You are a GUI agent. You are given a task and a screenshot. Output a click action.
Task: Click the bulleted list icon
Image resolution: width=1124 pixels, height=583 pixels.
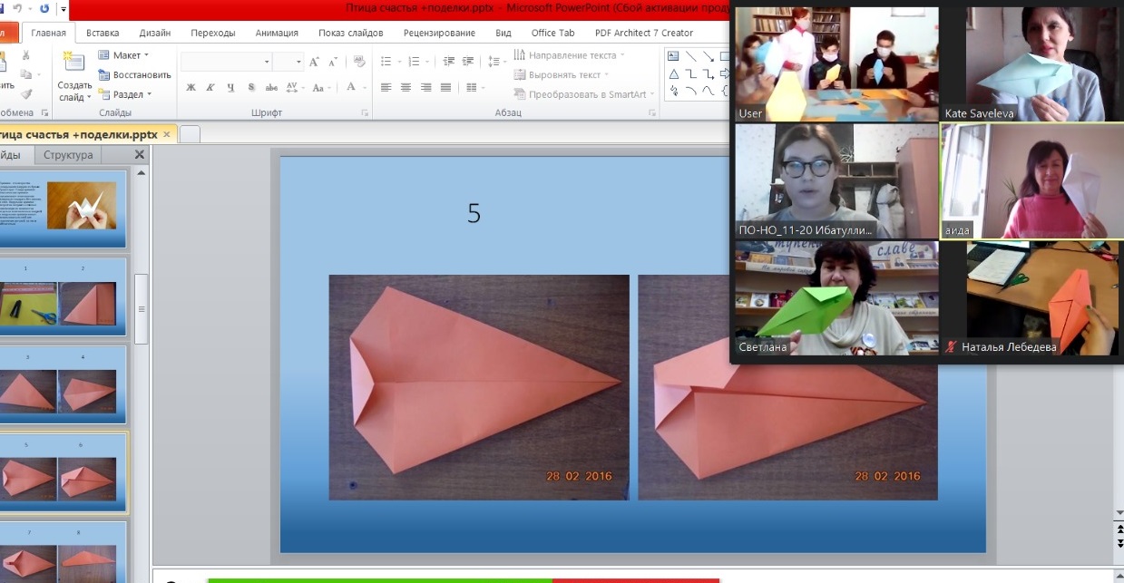click(386, 62)
